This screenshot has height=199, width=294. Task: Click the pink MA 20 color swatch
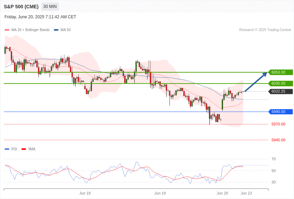[7, 30]
